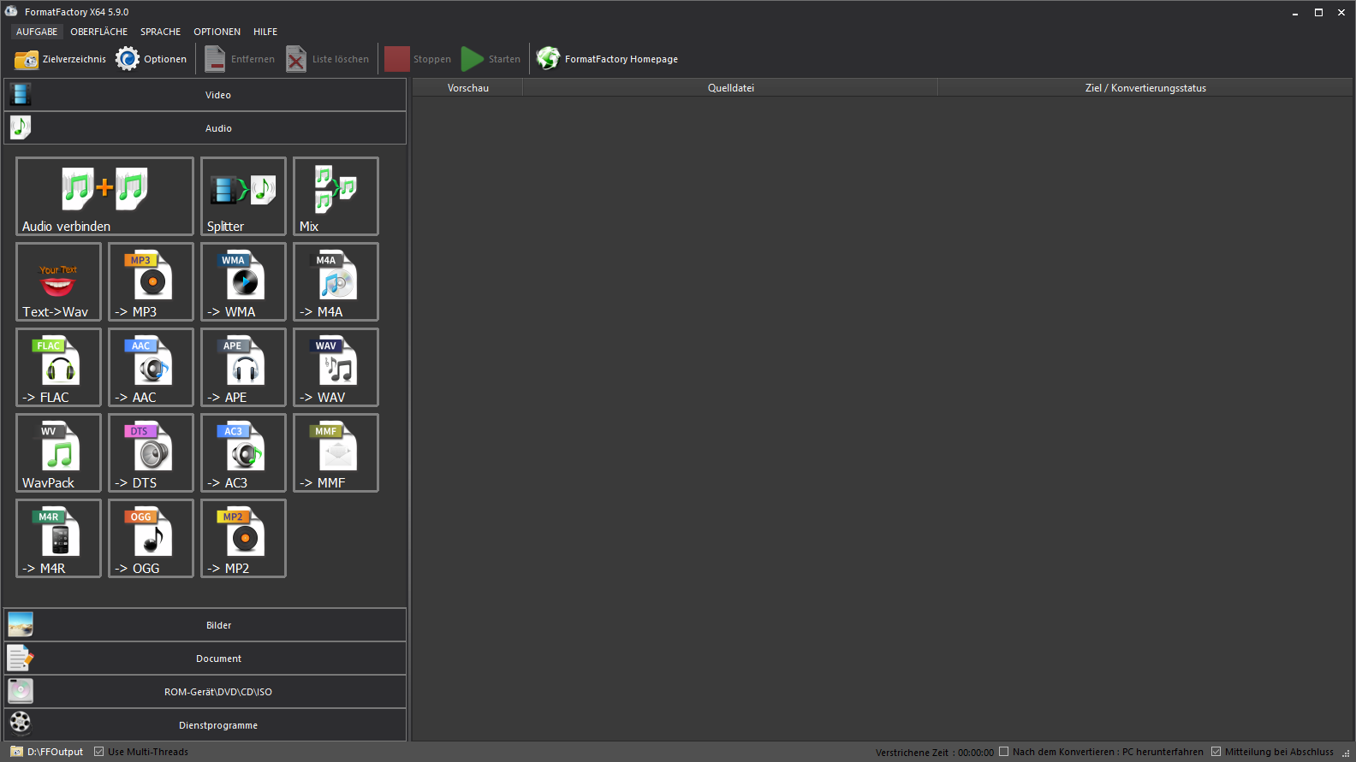Click the Ziel / Konvertierungsstatus column header
1356x762 pixels.
click(1145, 88)
